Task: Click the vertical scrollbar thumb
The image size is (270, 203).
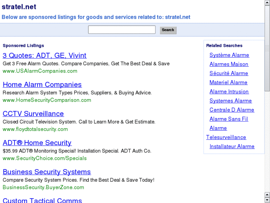Action: tap(267, 48)
